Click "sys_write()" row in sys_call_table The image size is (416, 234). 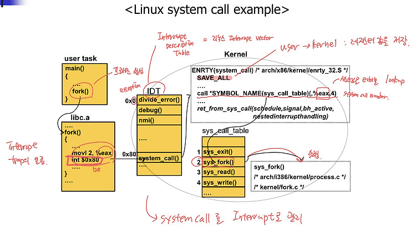(x=224, y=182)
